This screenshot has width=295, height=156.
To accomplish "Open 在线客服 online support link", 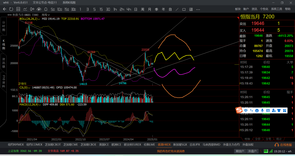I will point(283,145).
